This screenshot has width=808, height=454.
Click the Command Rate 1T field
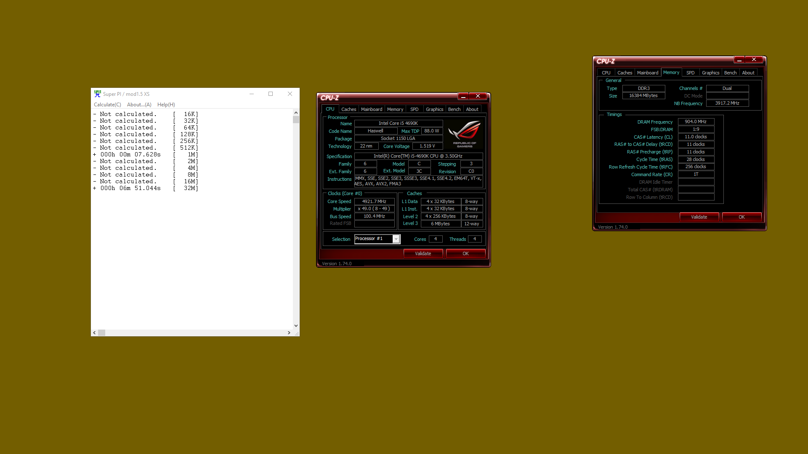pyautogui.click(x=696, y=174)
